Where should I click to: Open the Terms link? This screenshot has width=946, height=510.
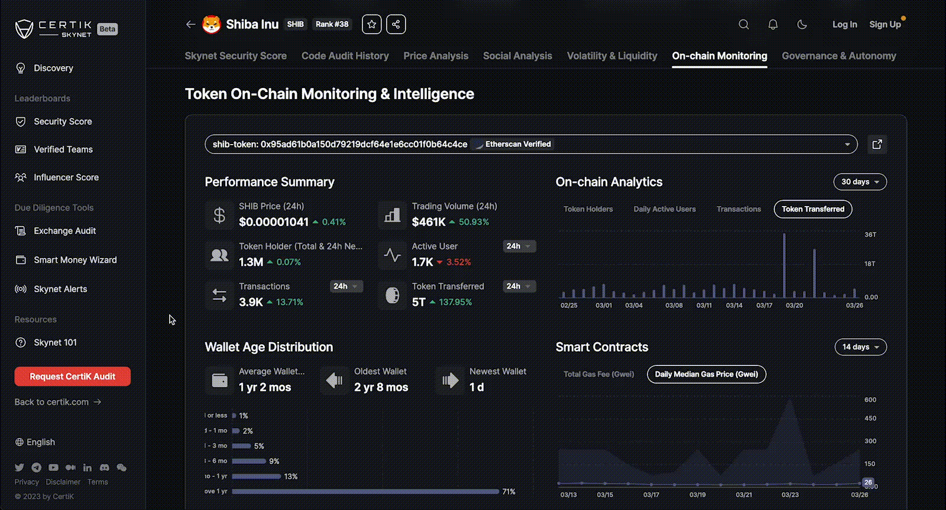[x=98, y=482]
